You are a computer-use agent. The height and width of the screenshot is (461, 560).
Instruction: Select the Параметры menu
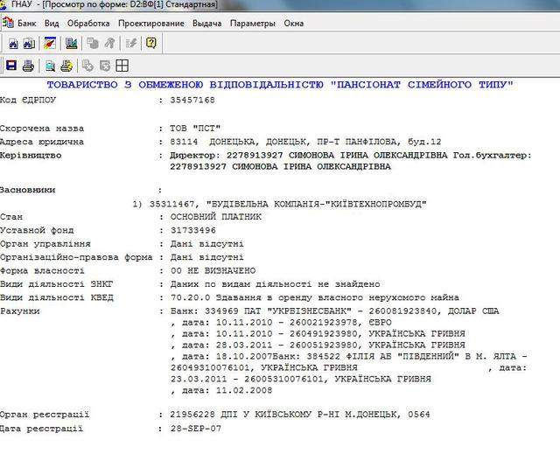(252, 23)
